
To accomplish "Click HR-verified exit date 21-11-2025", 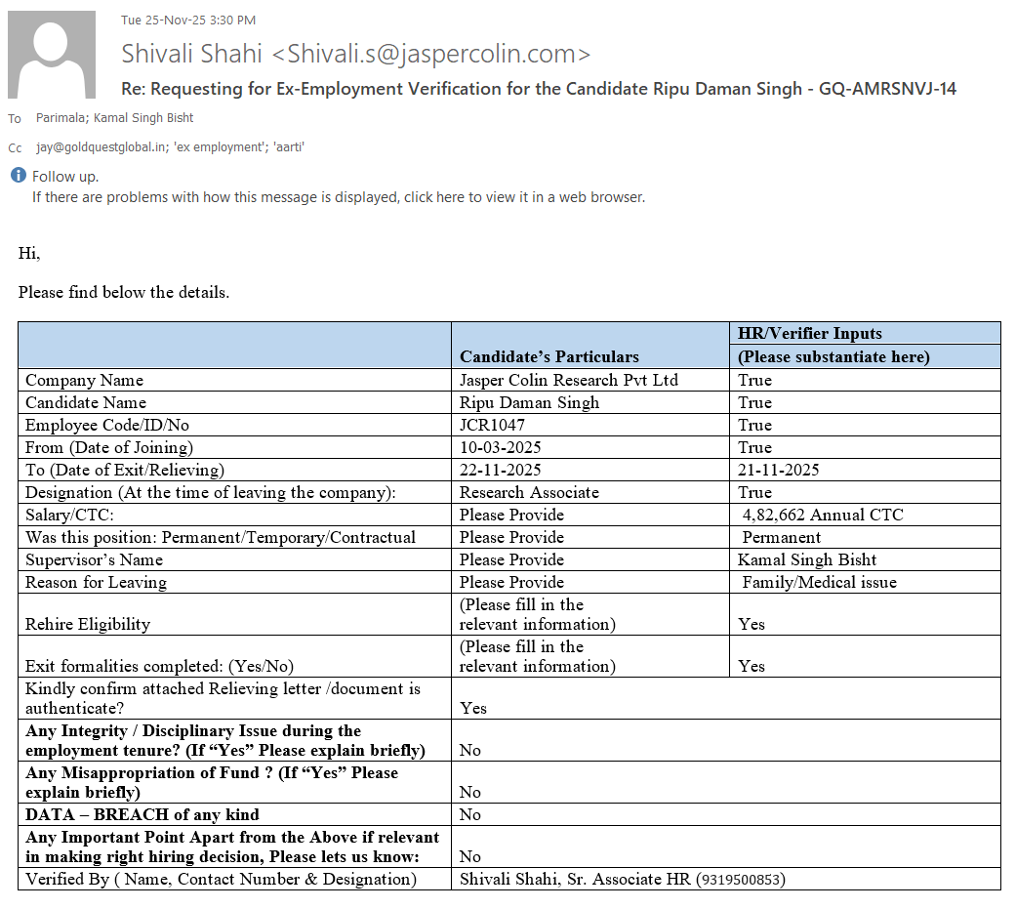I will 778,470.
